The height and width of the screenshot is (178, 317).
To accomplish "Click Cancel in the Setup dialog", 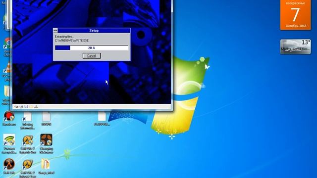I will tap(92, 56).
